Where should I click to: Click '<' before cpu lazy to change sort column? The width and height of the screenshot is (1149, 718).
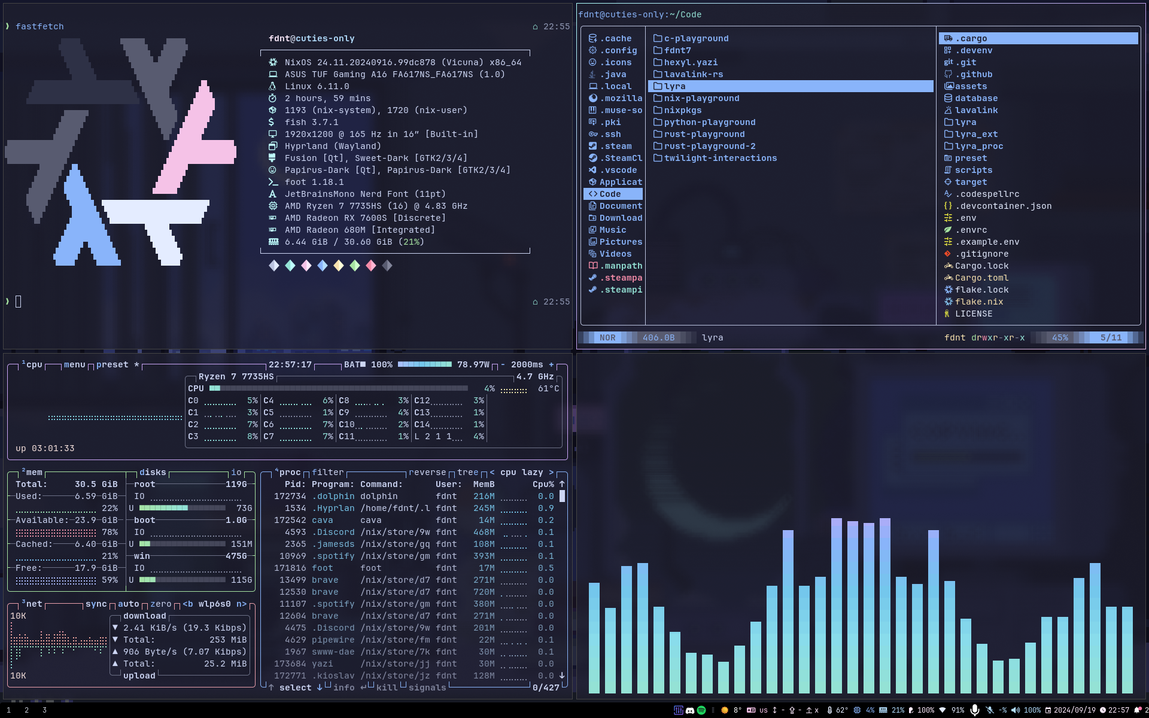(x=492, y=472)
